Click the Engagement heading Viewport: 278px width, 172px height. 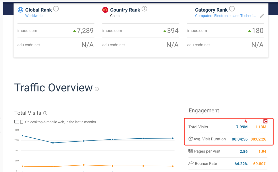tap(204, 110)
